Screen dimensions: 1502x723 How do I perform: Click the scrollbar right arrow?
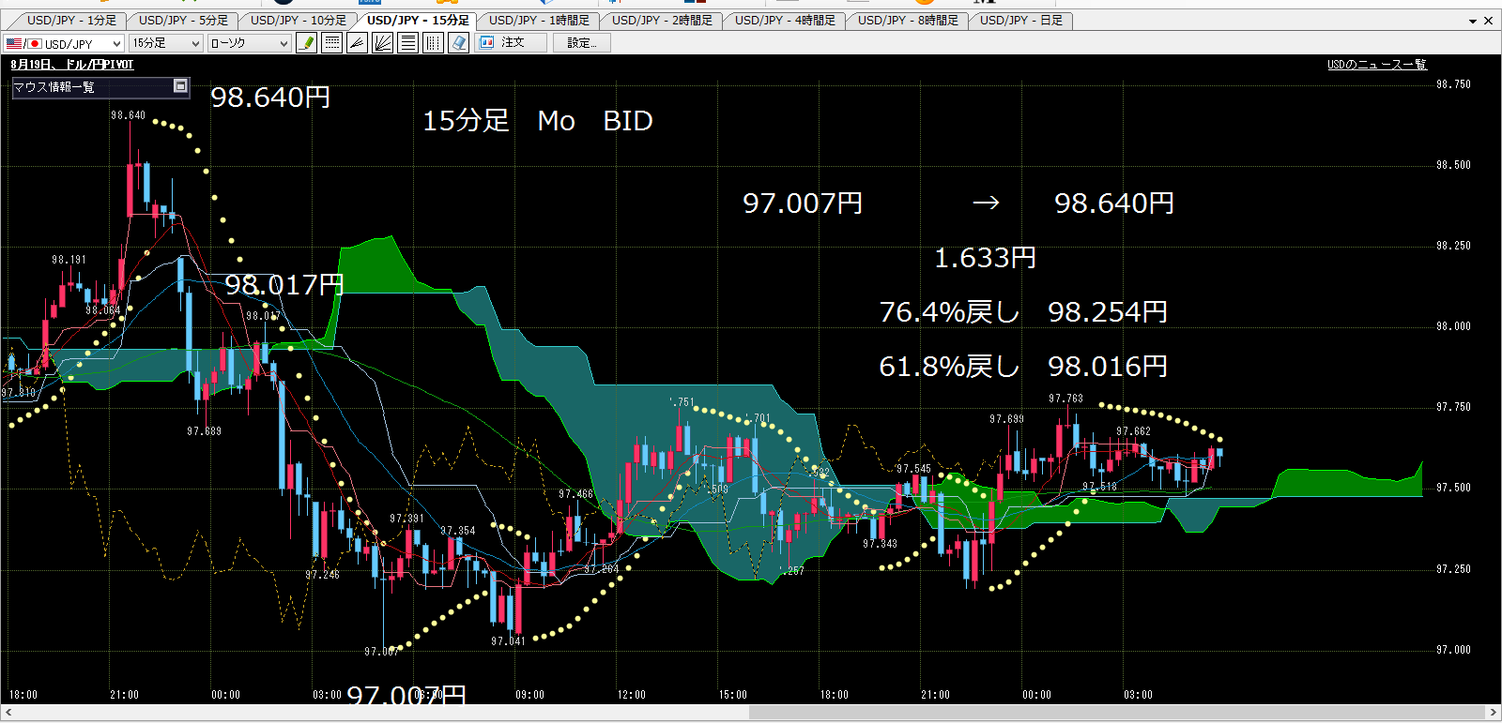point(1494,713)
